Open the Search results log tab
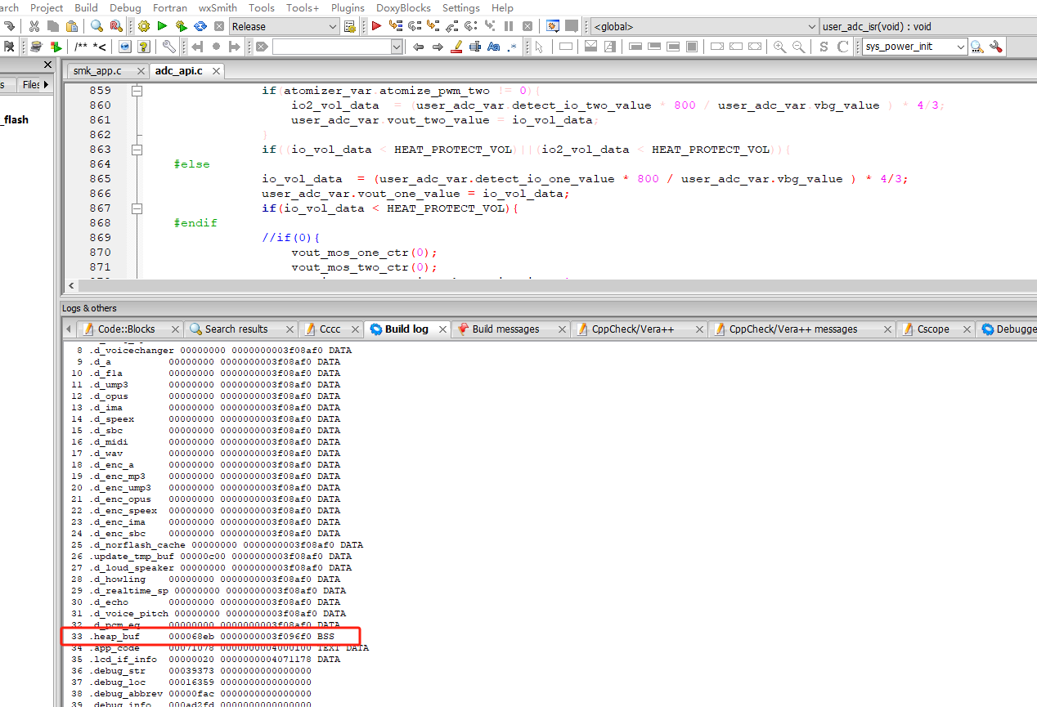The image size is (1037, 707). (x=236, y=329)
